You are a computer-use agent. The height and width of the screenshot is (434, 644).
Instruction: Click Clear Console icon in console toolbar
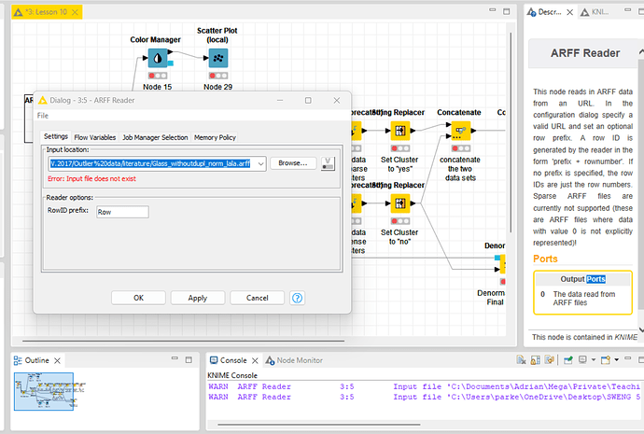click(x=521, y=360)
